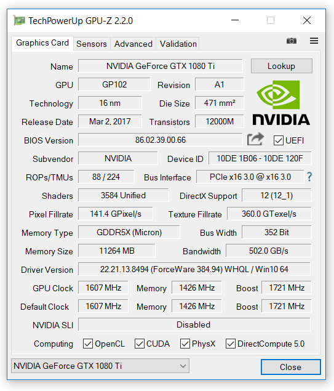Toggle the UEFI checkbox
The width and height of the screenshot is (334, 391).
278,140
